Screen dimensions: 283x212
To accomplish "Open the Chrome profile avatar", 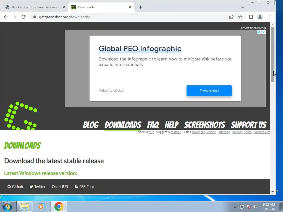I will tap(260, 17).
